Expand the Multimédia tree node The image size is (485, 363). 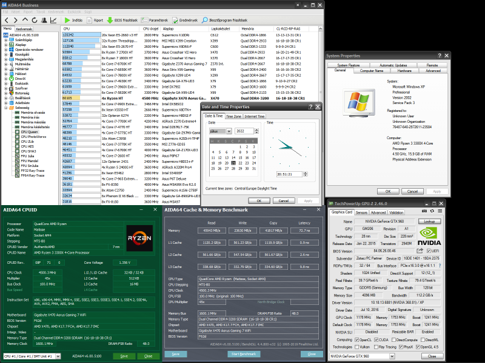pos(5,64)
